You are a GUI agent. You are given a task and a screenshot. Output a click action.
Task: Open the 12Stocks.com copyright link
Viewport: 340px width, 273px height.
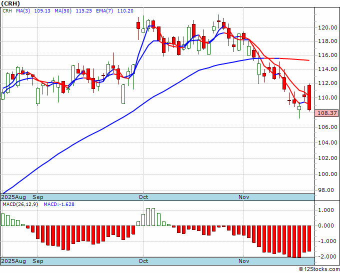coord(319,269)
